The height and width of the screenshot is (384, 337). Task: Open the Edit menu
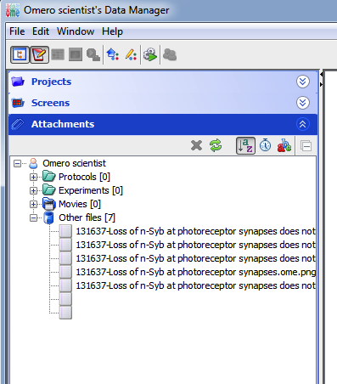(41, 31)
